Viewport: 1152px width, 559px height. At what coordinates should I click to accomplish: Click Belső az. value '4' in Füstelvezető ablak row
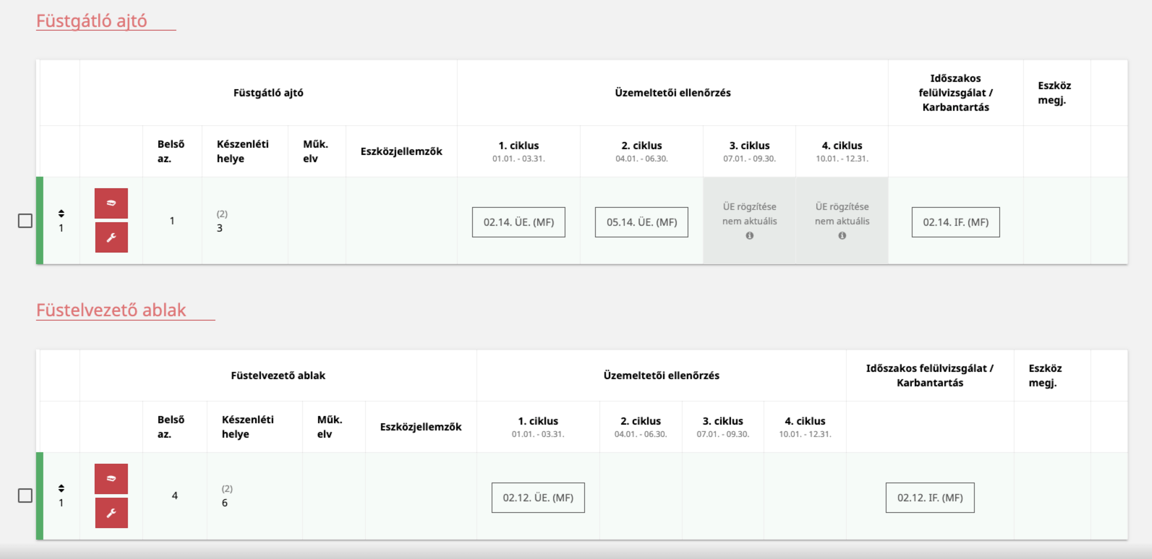tap(175, 495)
